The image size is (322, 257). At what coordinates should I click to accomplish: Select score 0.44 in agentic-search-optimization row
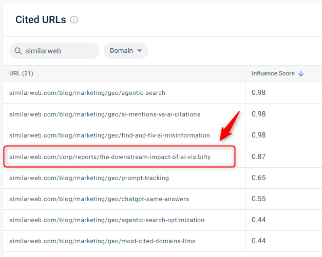pyautogui.click(x=258, y=220)
